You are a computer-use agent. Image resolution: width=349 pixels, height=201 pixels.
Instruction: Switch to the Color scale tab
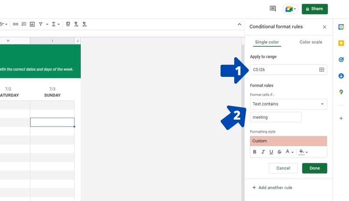311,42
